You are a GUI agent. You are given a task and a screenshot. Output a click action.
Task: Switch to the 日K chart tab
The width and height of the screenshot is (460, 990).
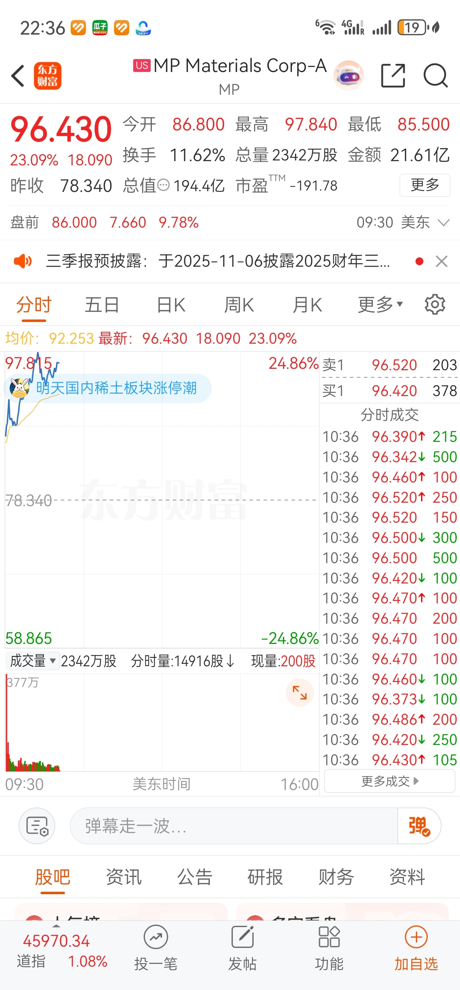point(171,305)
